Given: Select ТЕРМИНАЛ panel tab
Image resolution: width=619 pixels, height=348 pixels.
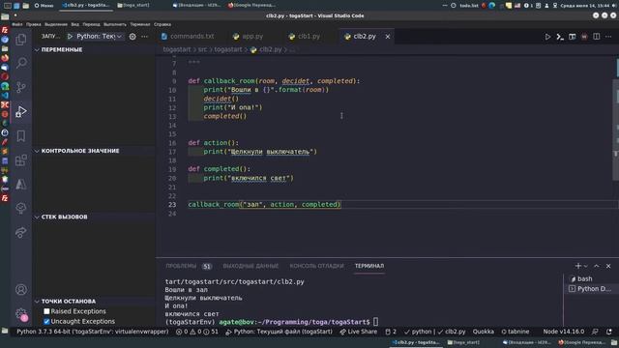Looking at the screenshot, I should pyautogui.click(x=369, y=266).
